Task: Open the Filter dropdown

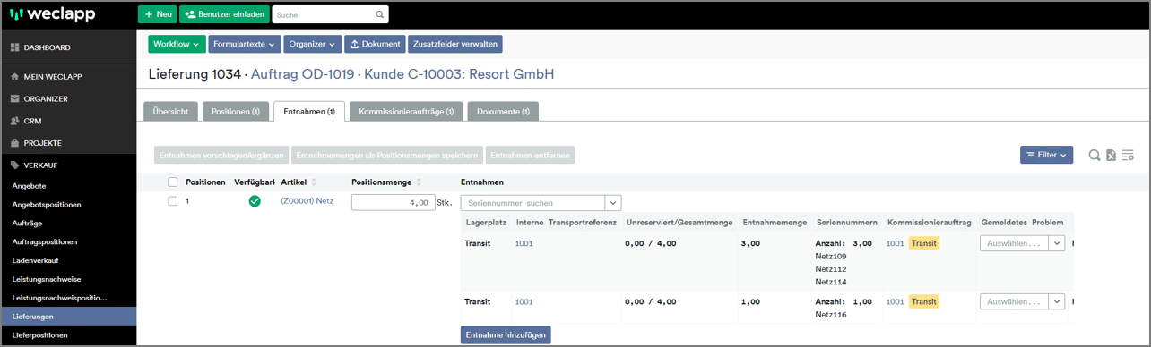Action: 1047,155
